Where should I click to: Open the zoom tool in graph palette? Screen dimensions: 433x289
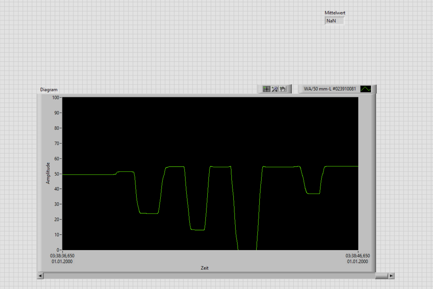[x=274, y=89]
